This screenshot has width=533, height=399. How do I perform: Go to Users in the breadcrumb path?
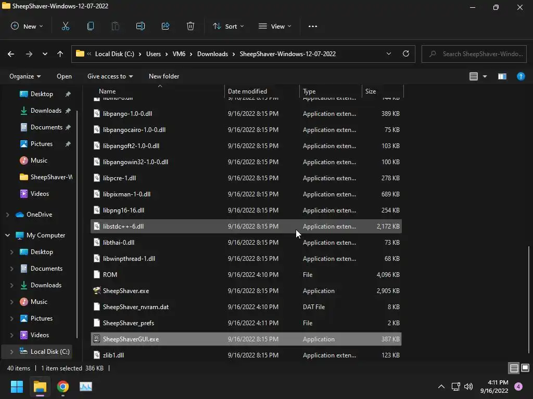pos(154,54)
